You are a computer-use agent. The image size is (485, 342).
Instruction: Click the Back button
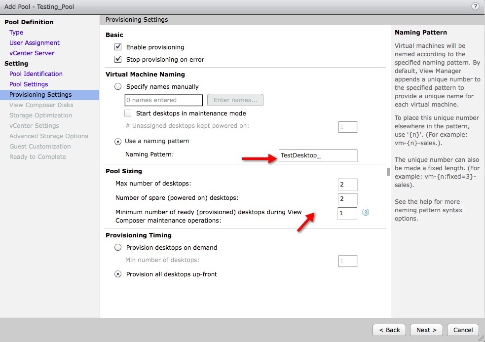pos(389,330)
